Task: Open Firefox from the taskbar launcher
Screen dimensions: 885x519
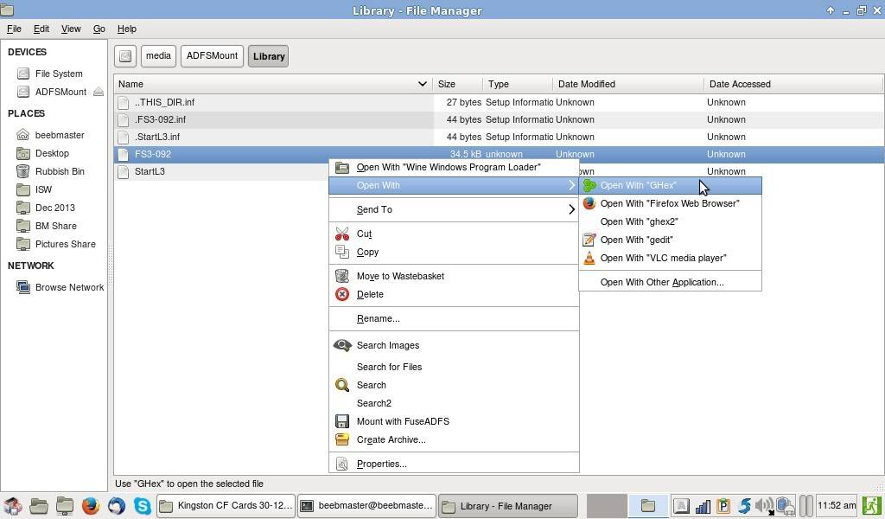Action: 90,506
